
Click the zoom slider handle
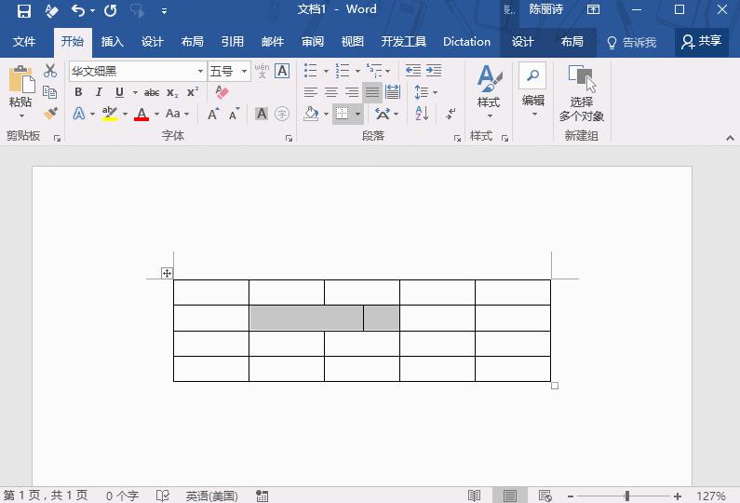point(626,496)
